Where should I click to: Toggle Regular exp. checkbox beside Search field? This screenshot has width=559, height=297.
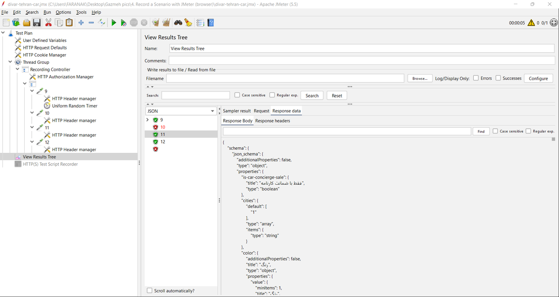tap(272, 95)
